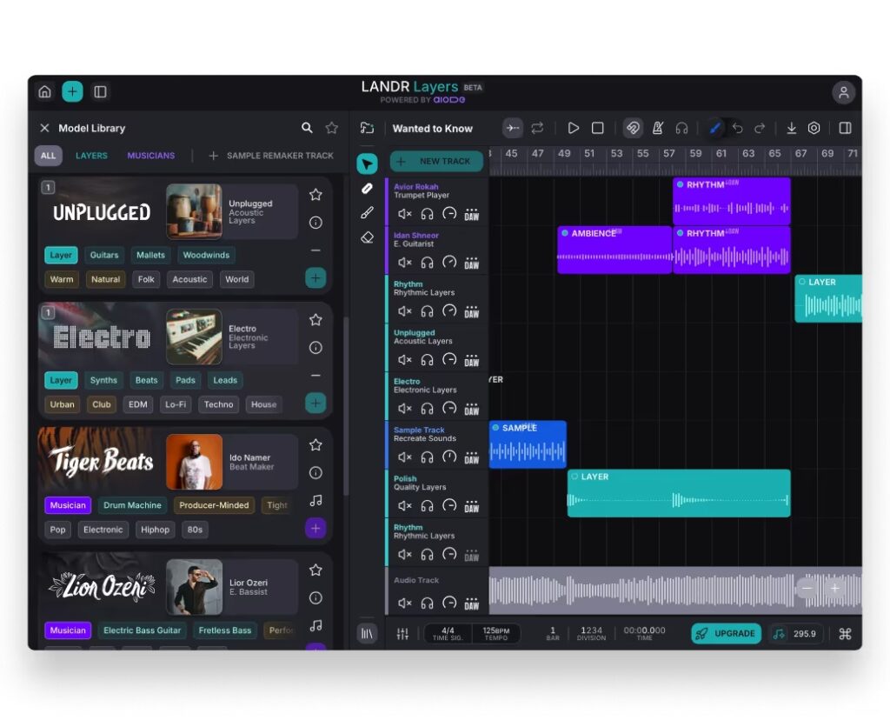Open settings via the gear icon
Image resolution: width=890 pixels, height=727 pixels.
814,128
